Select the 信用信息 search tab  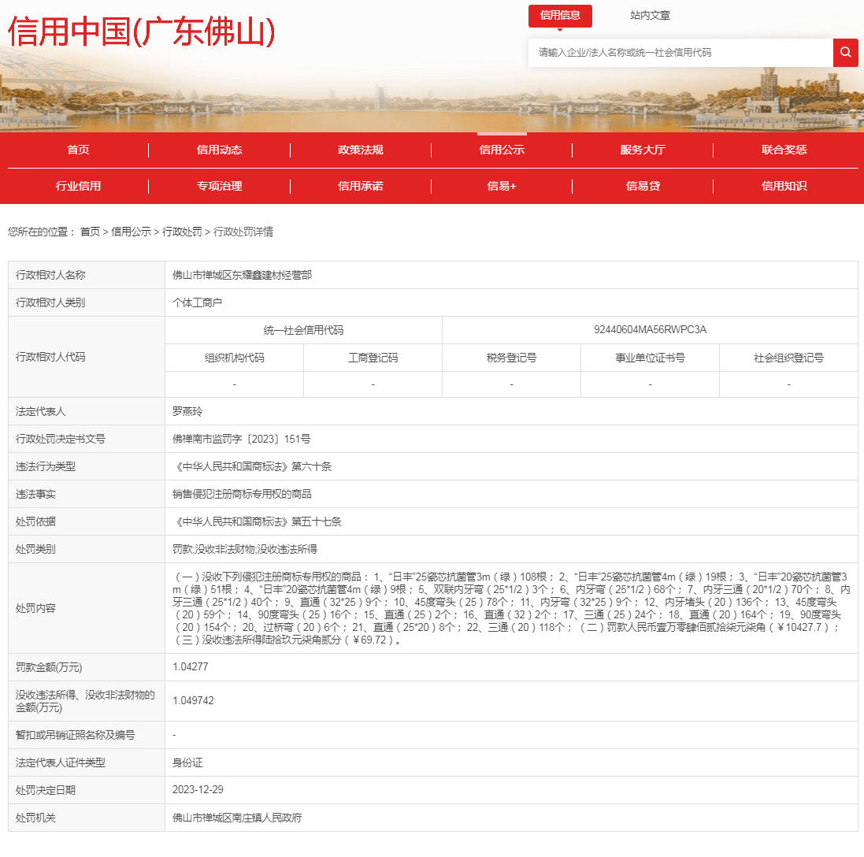[560, 15]
